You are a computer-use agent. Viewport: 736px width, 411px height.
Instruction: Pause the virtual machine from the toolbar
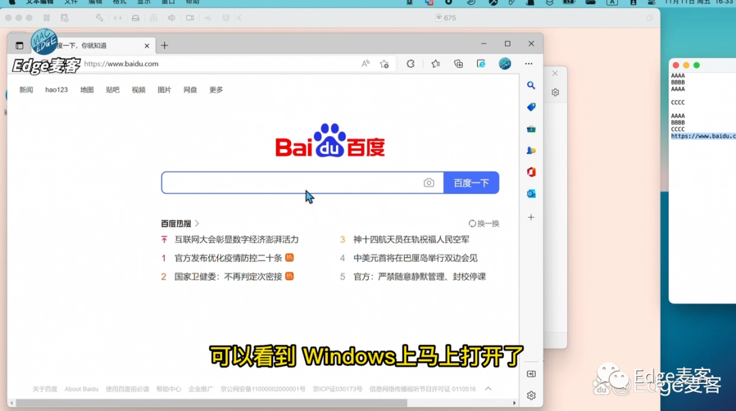pos(46,18)
